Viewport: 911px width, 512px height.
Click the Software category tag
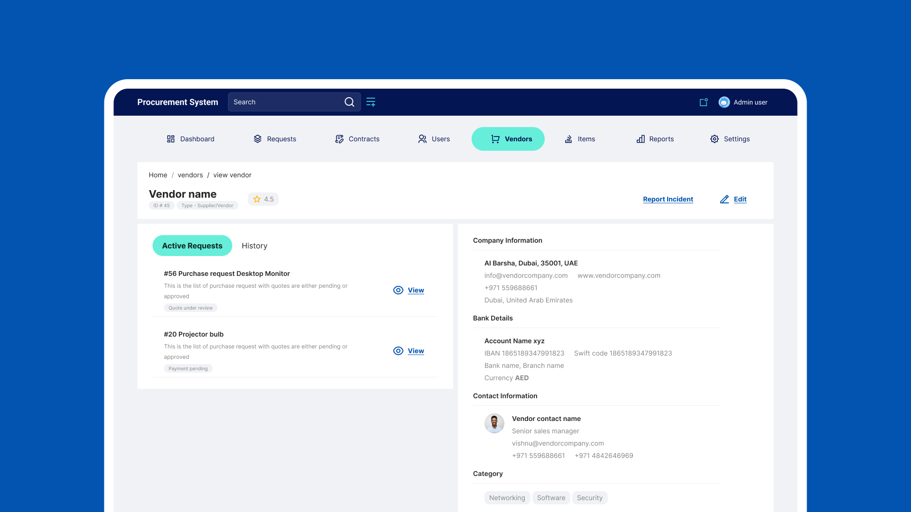pyautogui.click(x=551, y=498)
